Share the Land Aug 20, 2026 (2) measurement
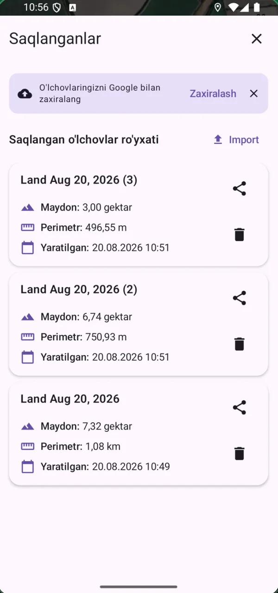The image size is (278, 593). [239, 298]
